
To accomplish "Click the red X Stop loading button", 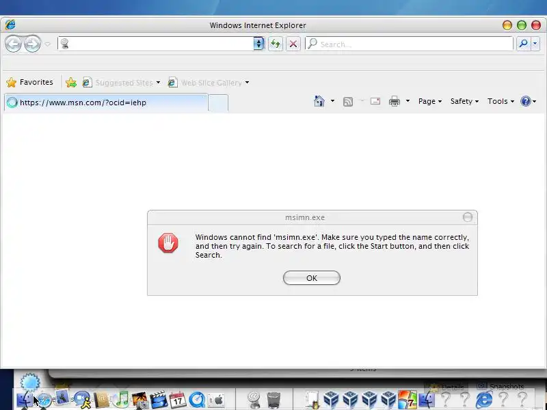I will (x=293, y=44).
